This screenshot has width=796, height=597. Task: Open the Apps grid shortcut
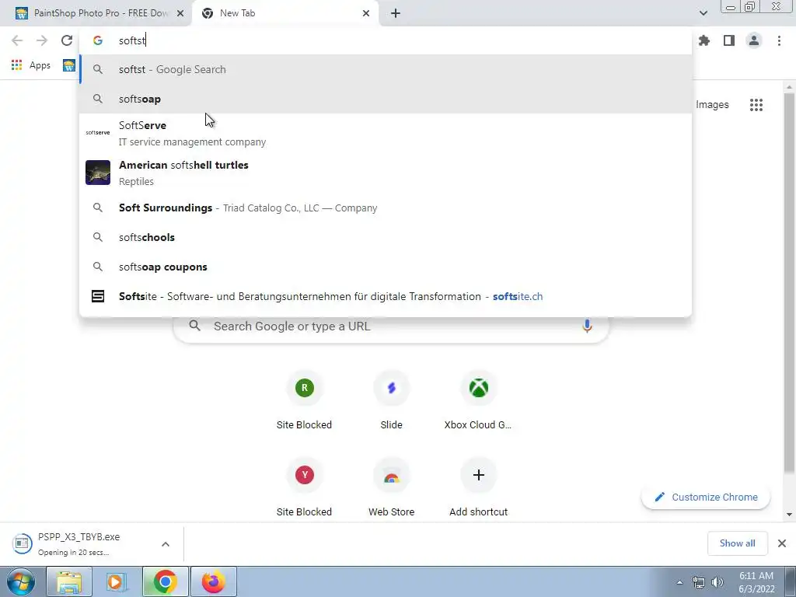point(31,65)
